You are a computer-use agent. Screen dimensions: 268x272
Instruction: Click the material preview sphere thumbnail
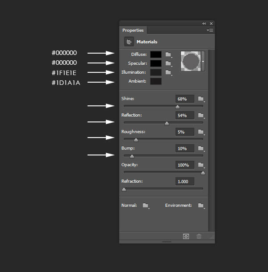coord(191,61)
